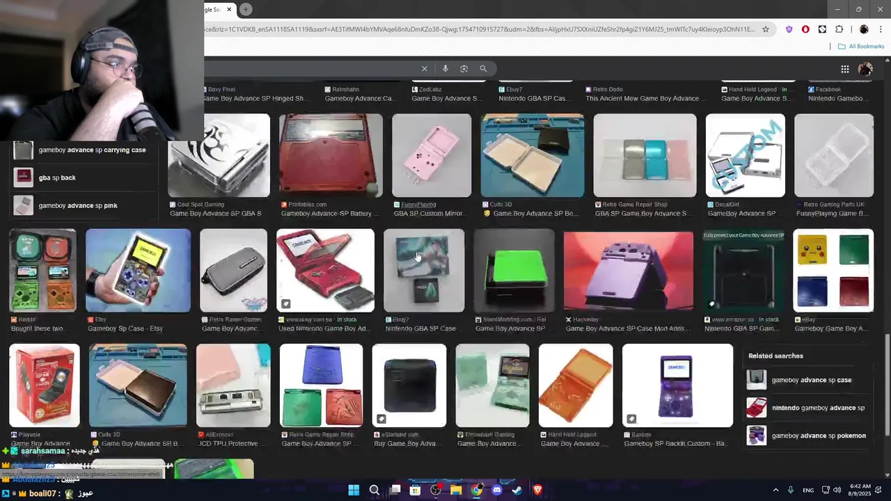Viewport: 891px width, 501px height.
Task: Open the Ebuy7 Nintendo GBA SP Case image
Action: pos(424,270)
